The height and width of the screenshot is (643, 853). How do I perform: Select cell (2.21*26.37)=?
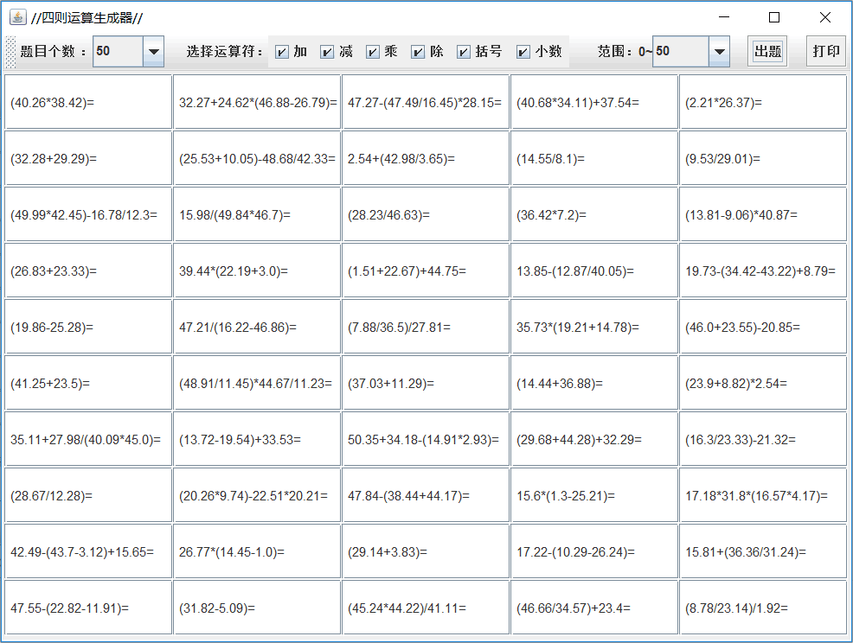(x=763, y=102)
